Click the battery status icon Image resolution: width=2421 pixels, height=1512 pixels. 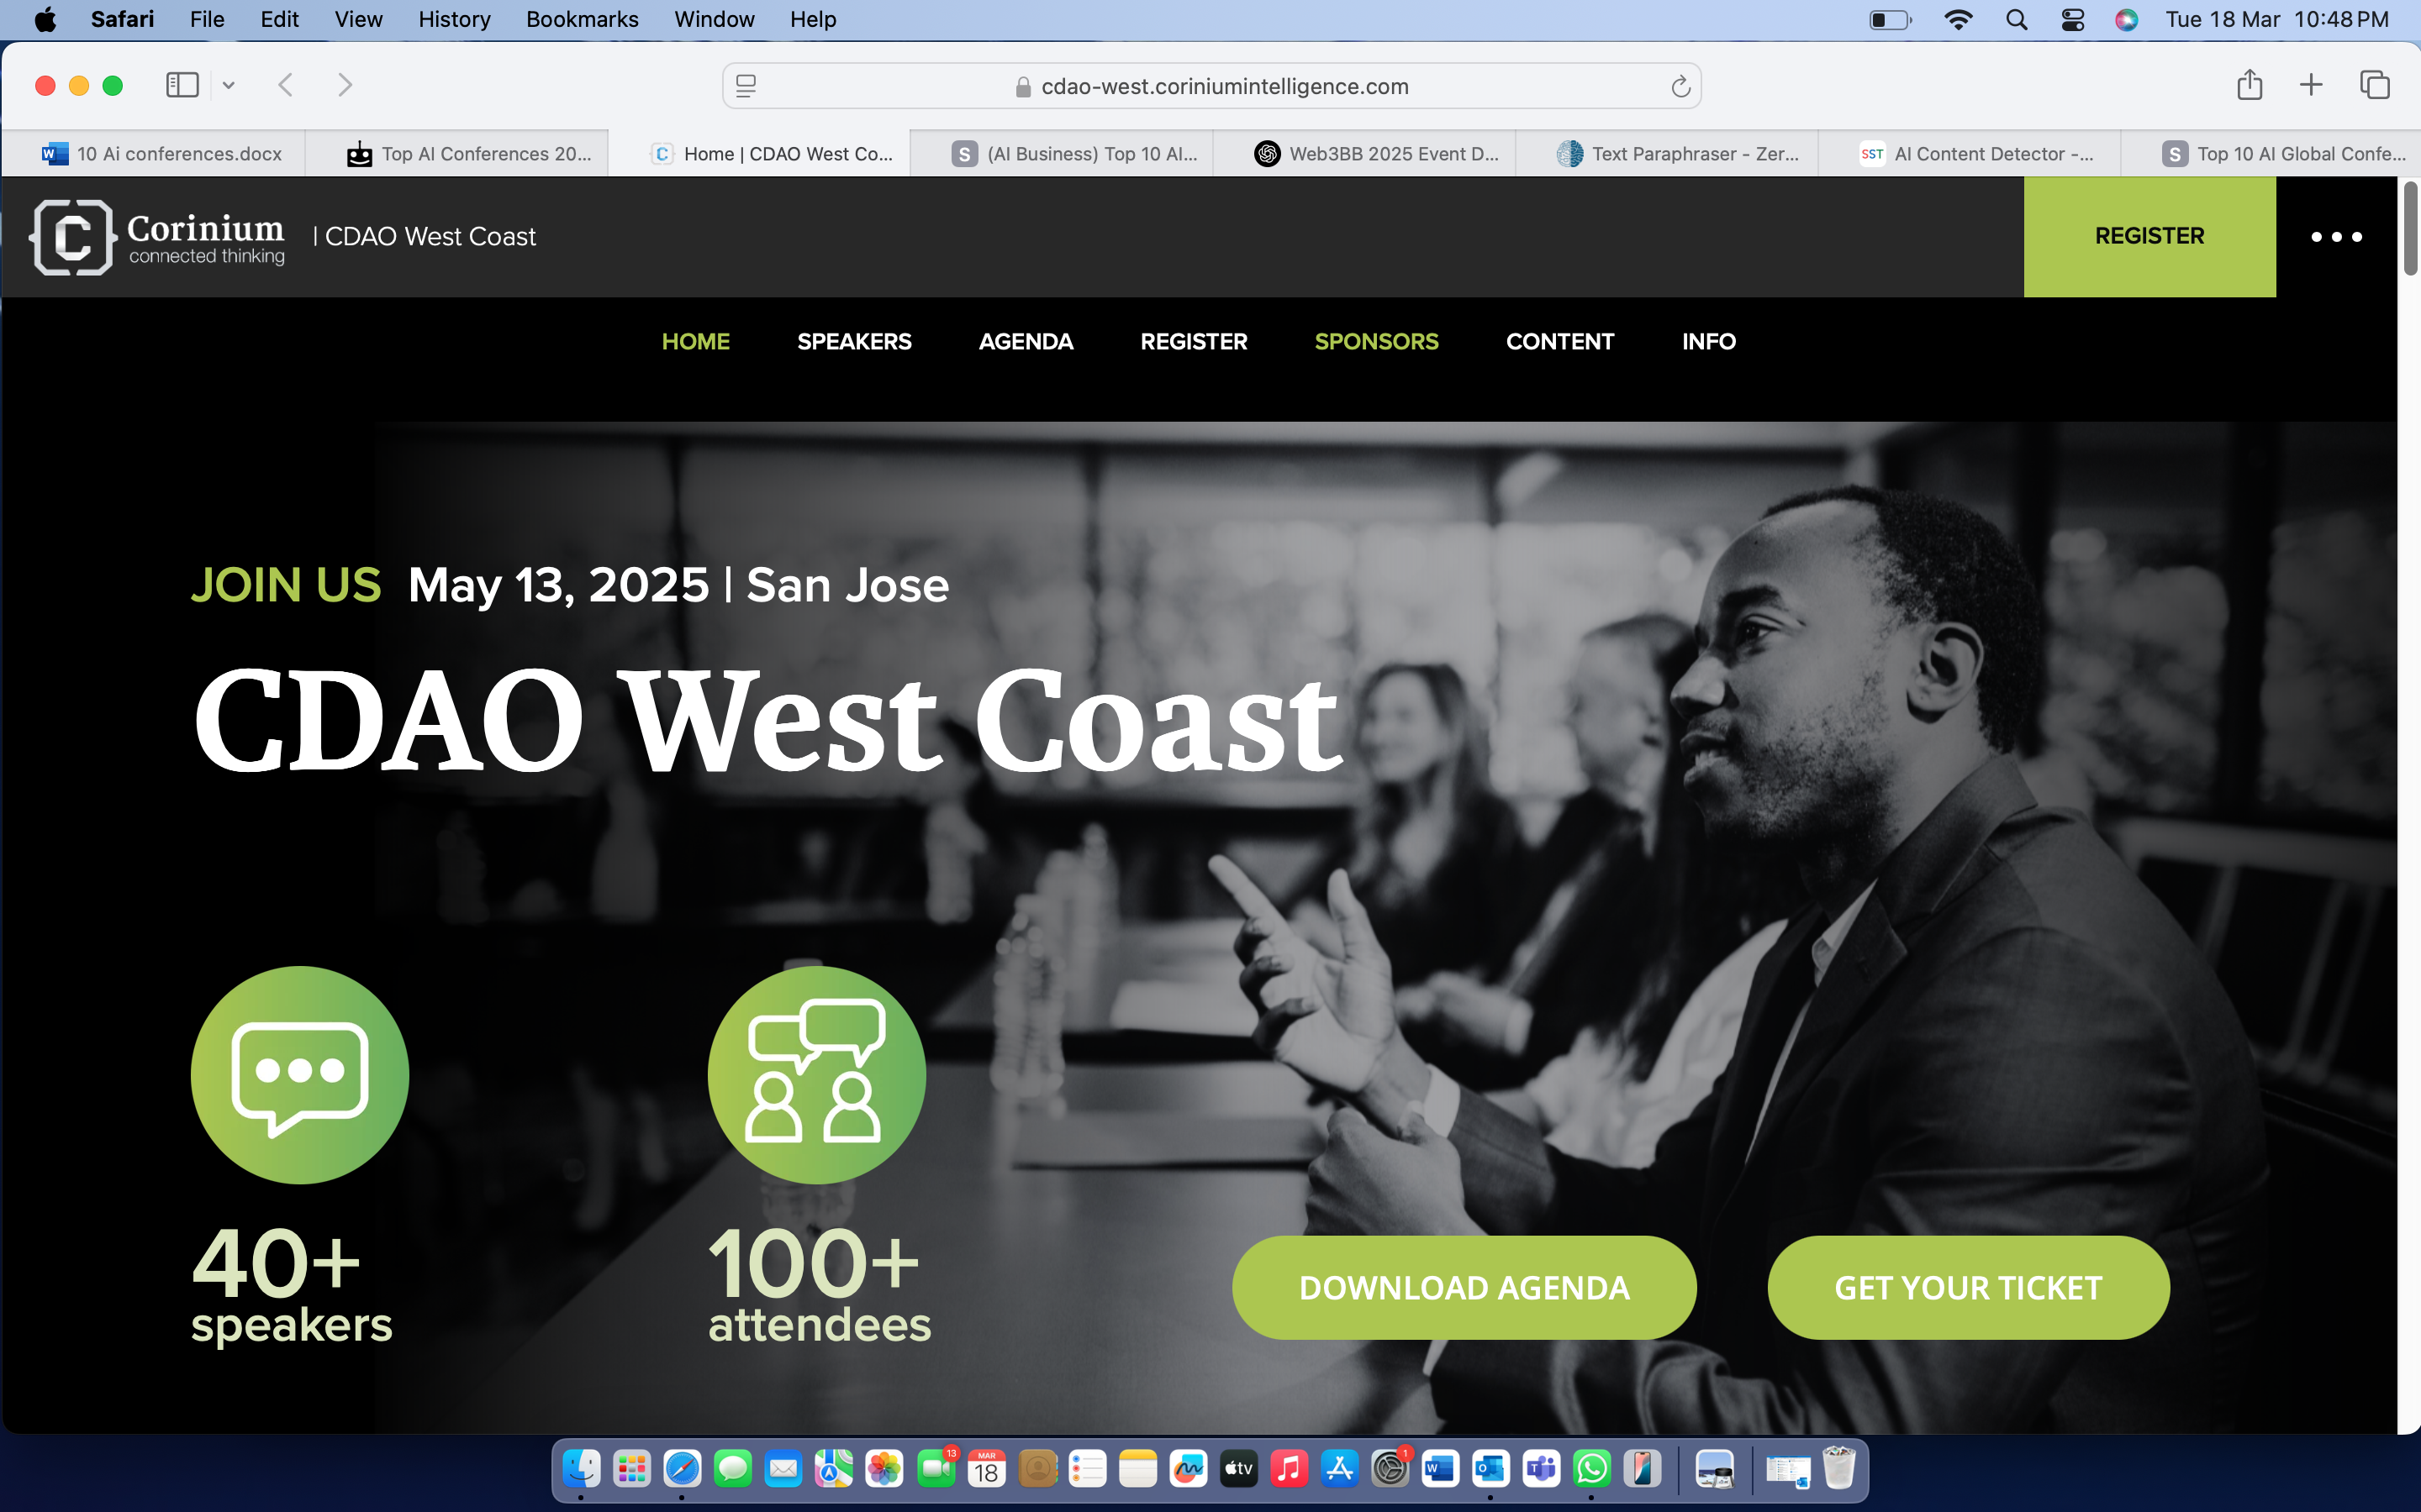point(1890,20)
